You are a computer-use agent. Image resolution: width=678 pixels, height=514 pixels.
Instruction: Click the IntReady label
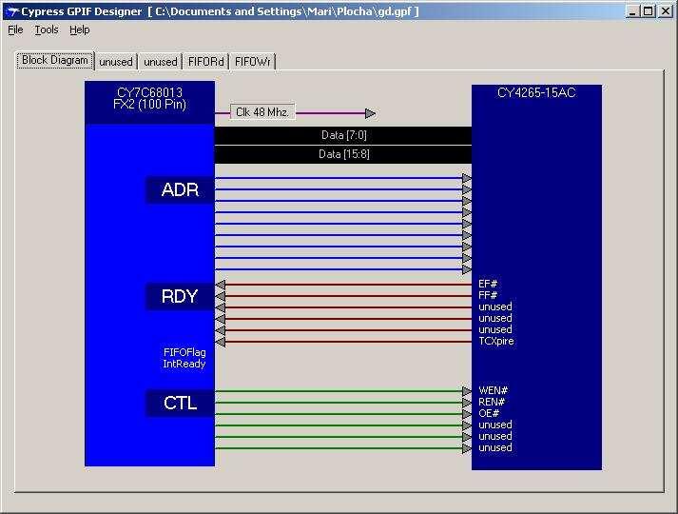point(184,364)
